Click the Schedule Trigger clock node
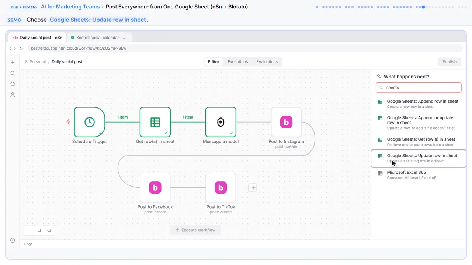 (90, 122)
